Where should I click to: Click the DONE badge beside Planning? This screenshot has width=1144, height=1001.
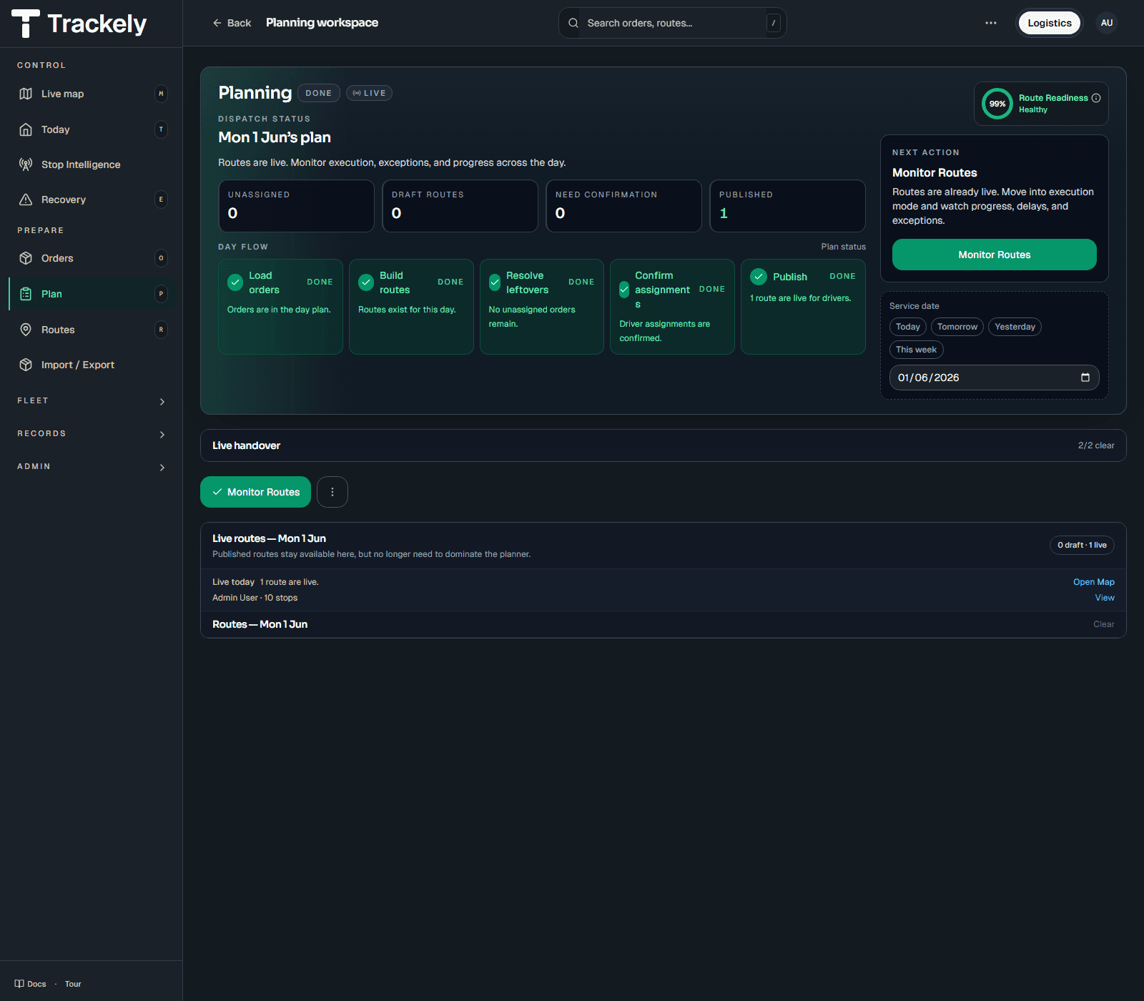pos(319,93)
